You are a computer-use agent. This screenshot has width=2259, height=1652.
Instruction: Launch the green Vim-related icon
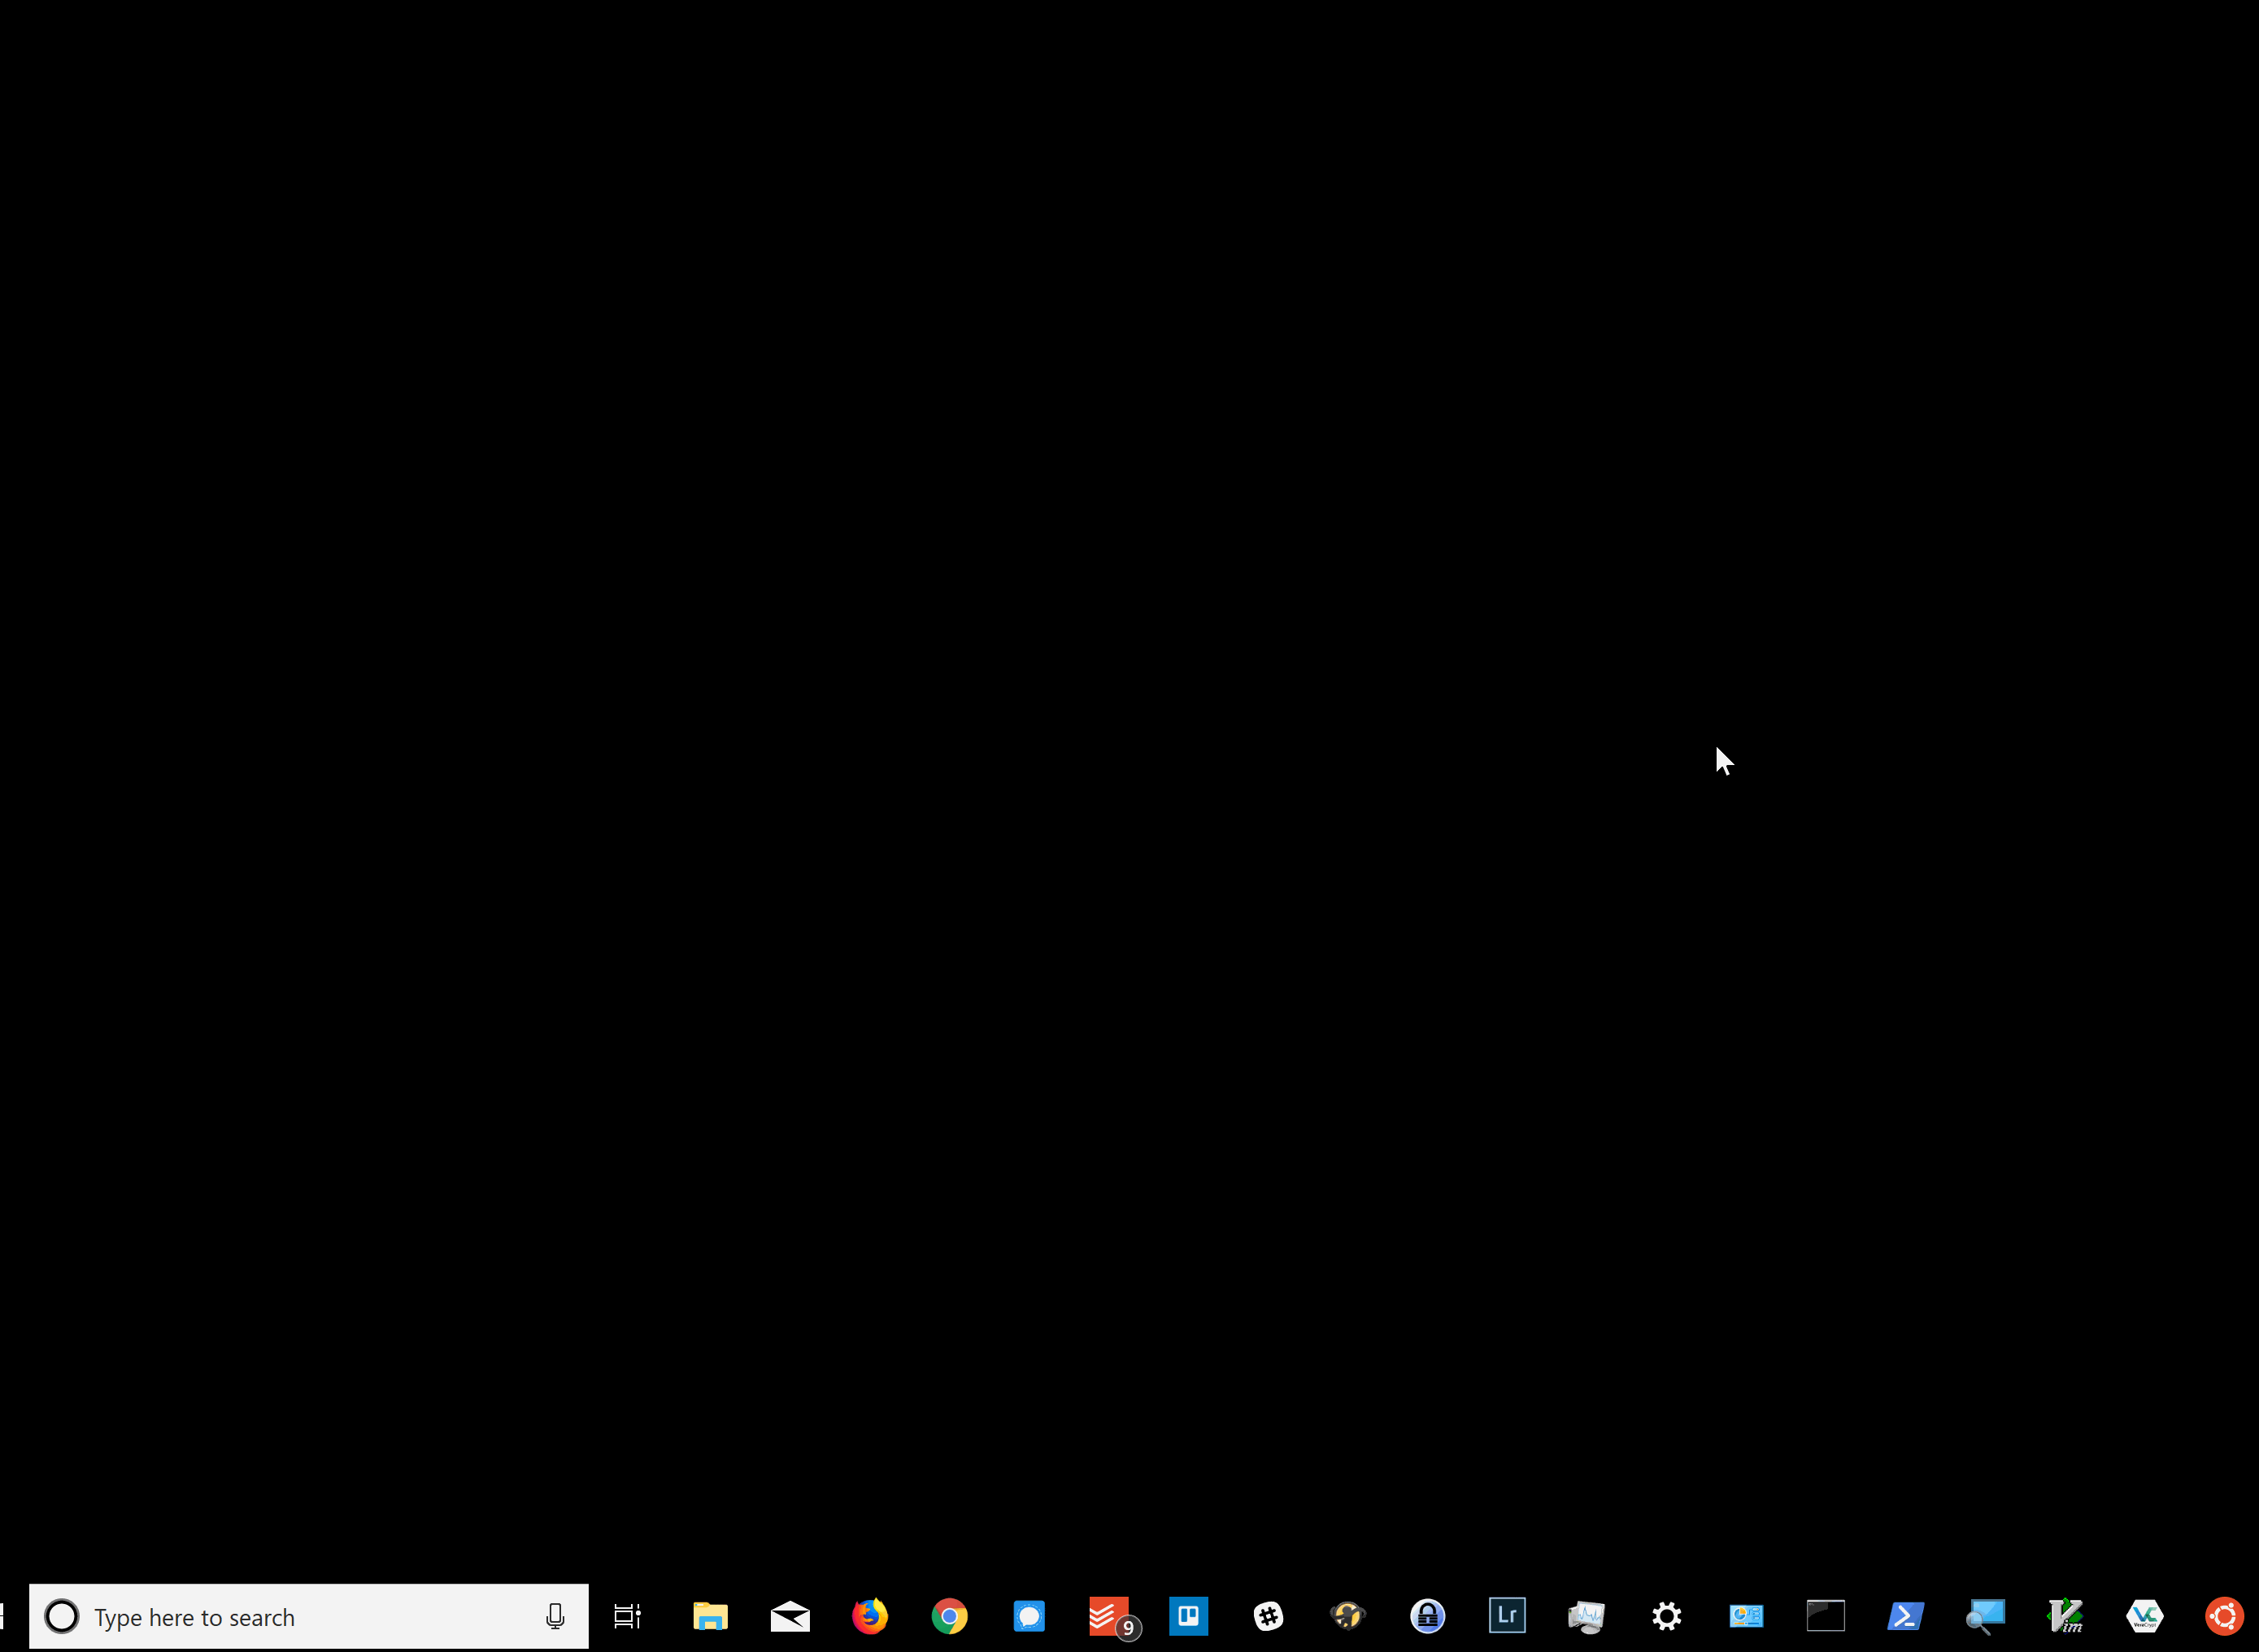2065,1615
